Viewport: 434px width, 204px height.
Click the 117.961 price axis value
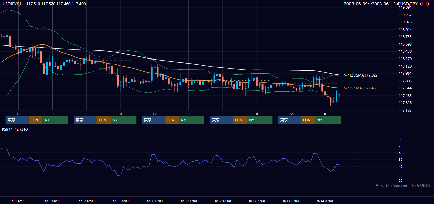pos(405,73)
